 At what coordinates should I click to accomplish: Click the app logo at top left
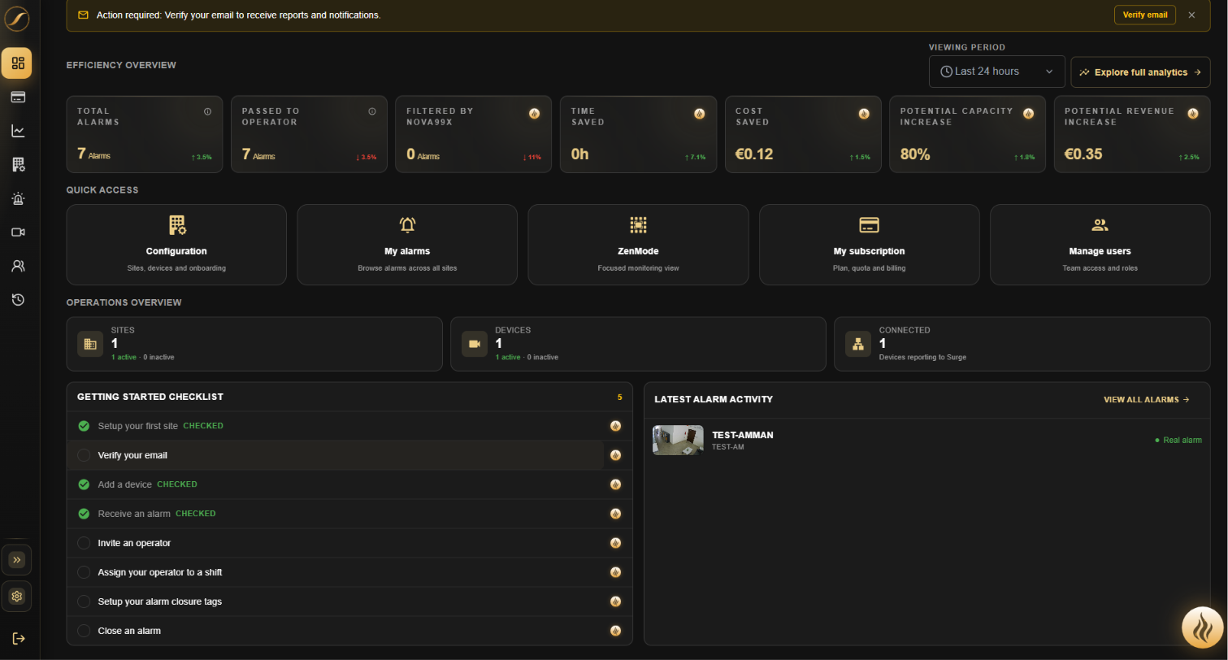click(x=17, y=18)
